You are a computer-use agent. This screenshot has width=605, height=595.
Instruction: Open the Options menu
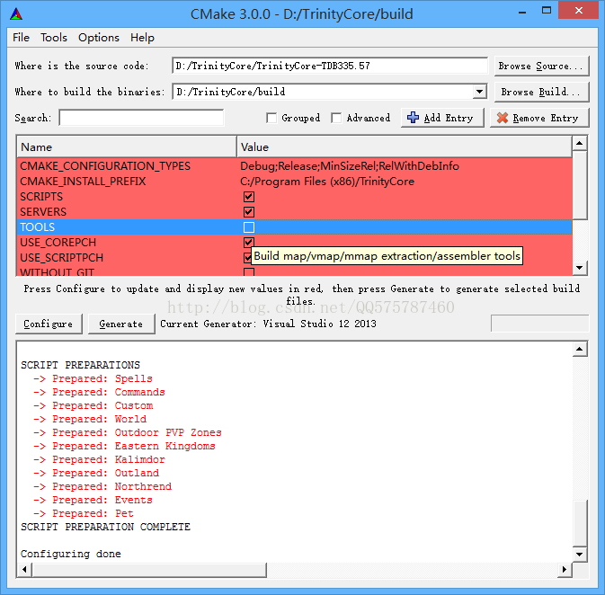[x=99, y=38]
